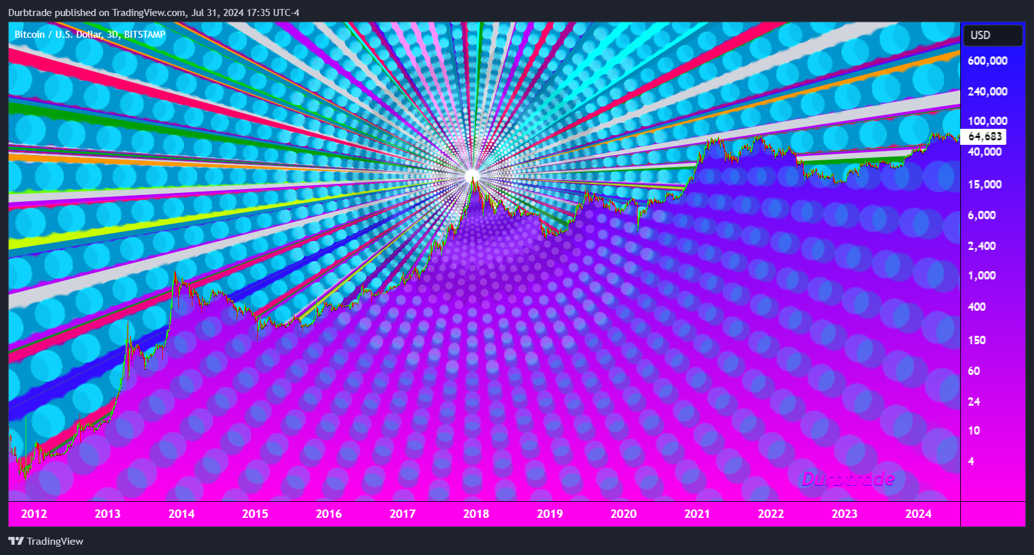This screenshot has height=555, width=1034.
Task: Click 2018 on the time axis
Action: (476, 514)
